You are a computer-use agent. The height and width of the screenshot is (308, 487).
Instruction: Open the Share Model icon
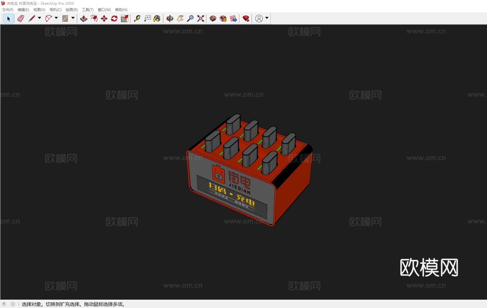[223, 19]
